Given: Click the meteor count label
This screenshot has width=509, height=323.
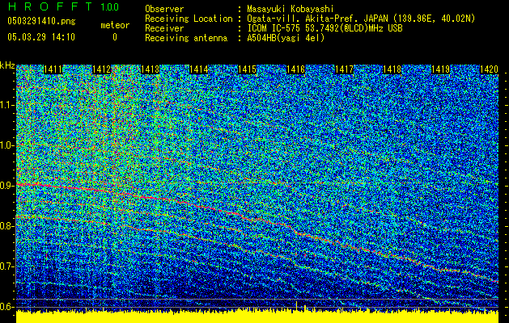Looking at the screenshot, I should pyautogui.click(x=115, y=25).
